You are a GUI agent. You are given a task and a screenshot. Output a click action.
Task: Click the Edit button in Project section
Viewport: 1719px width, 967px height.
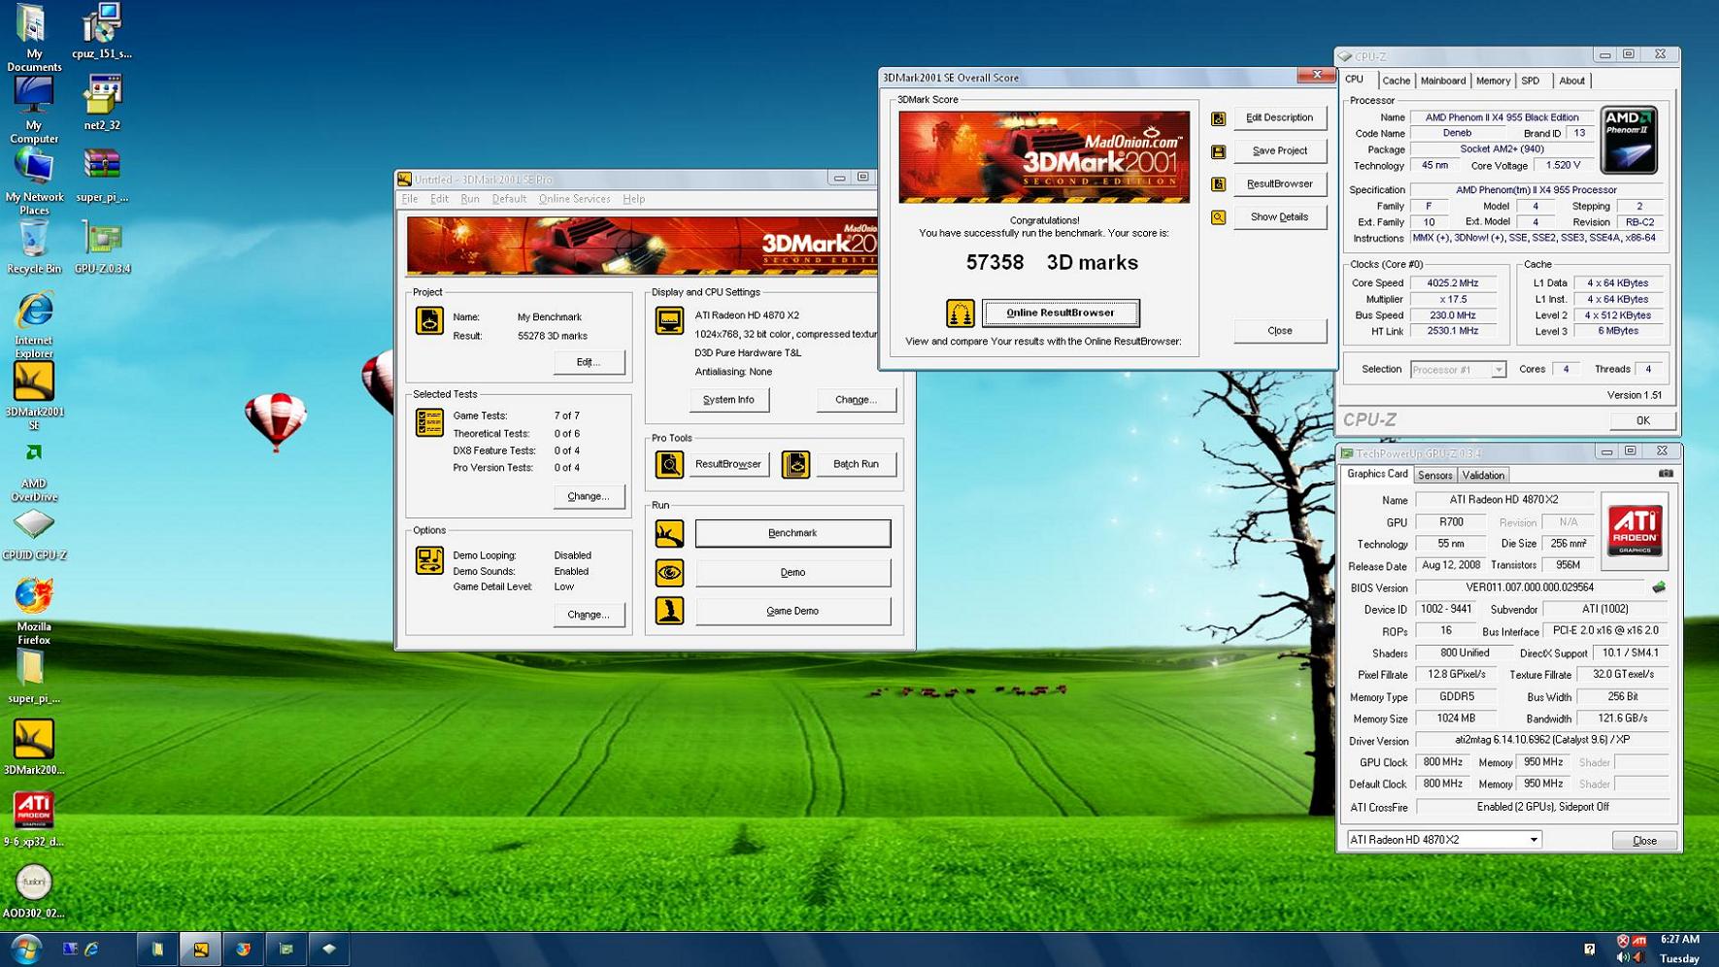589,362
